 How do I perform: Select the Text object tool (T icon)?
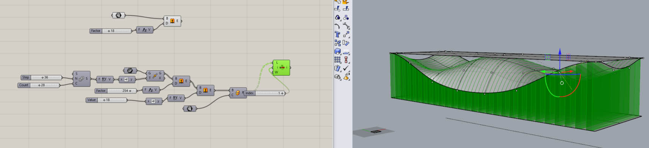[337, 34]
